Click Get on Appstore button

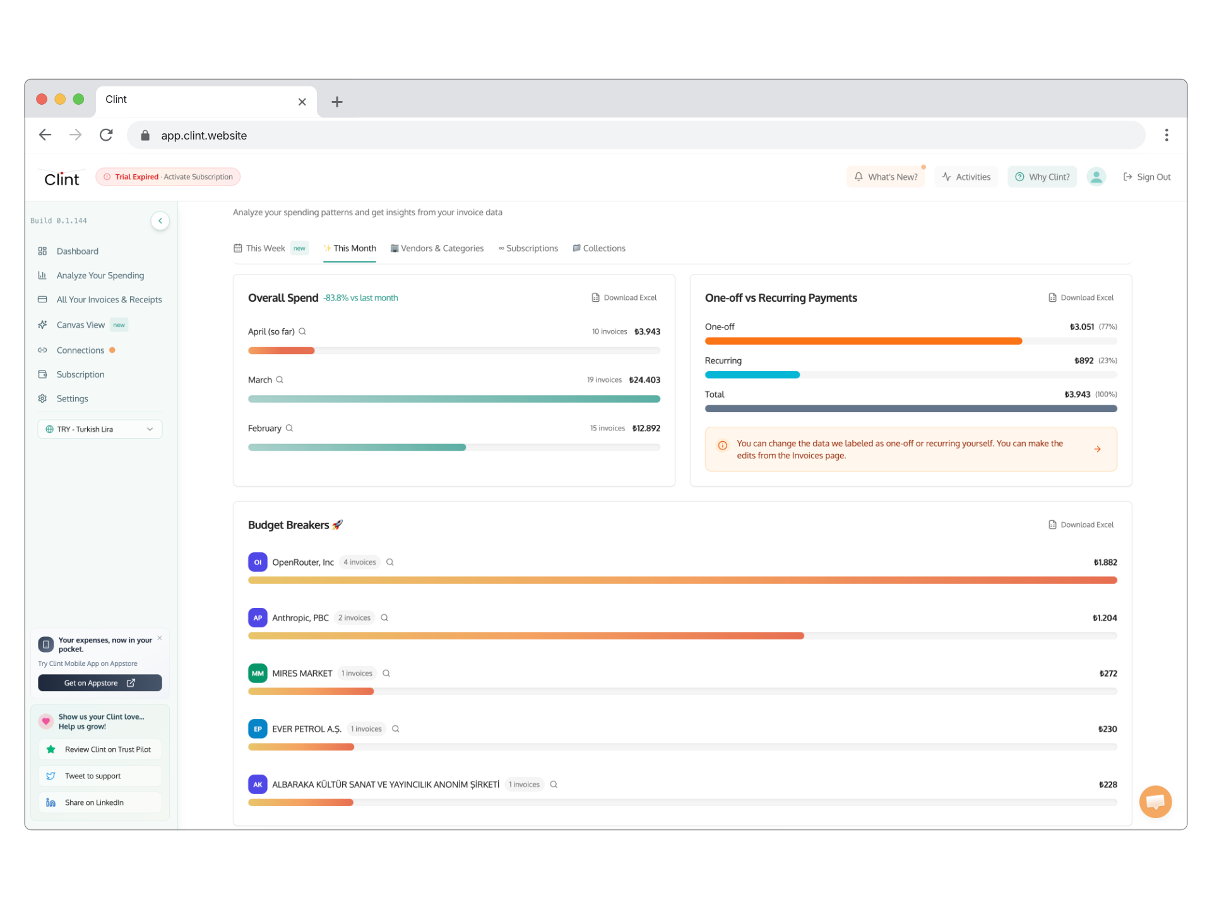(x=100, y=682)
